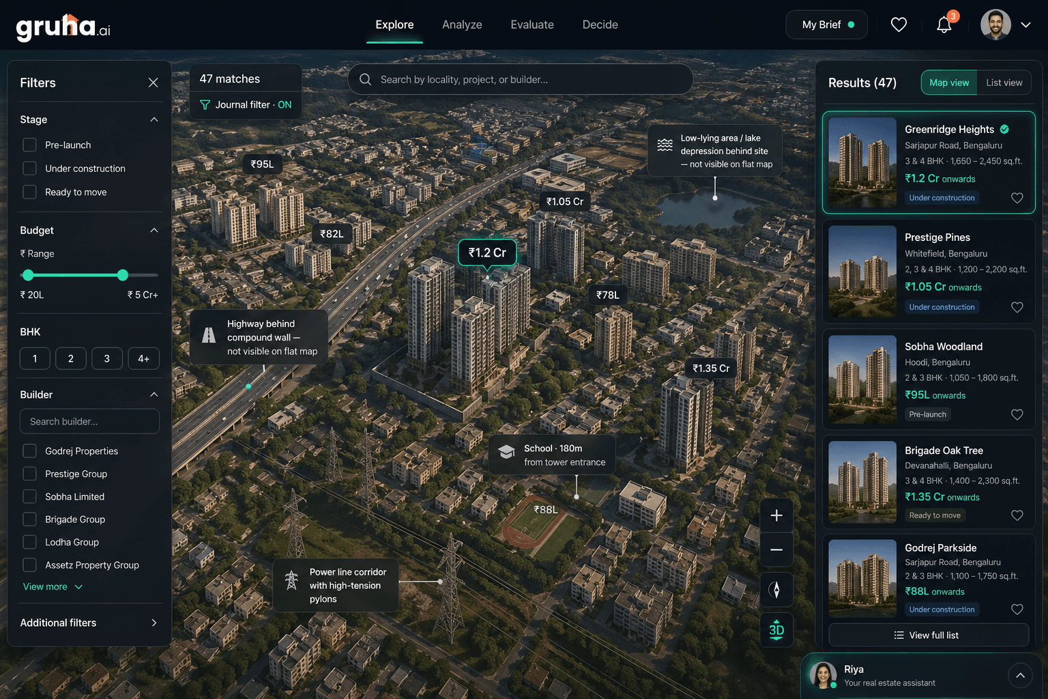Viewport: 1048px width, 699px height.
Task: Check Lodha Group builder checkbox
Action: point(29,542)
